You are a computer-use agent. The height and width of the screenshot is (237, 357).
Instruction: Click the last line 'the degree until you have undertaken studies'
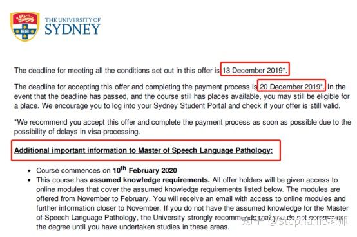coord(133,227)
